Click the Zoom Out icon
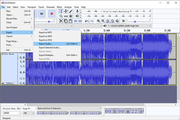Image resolution: width=180 pixels, height=120 pixels. click(103, 21)
